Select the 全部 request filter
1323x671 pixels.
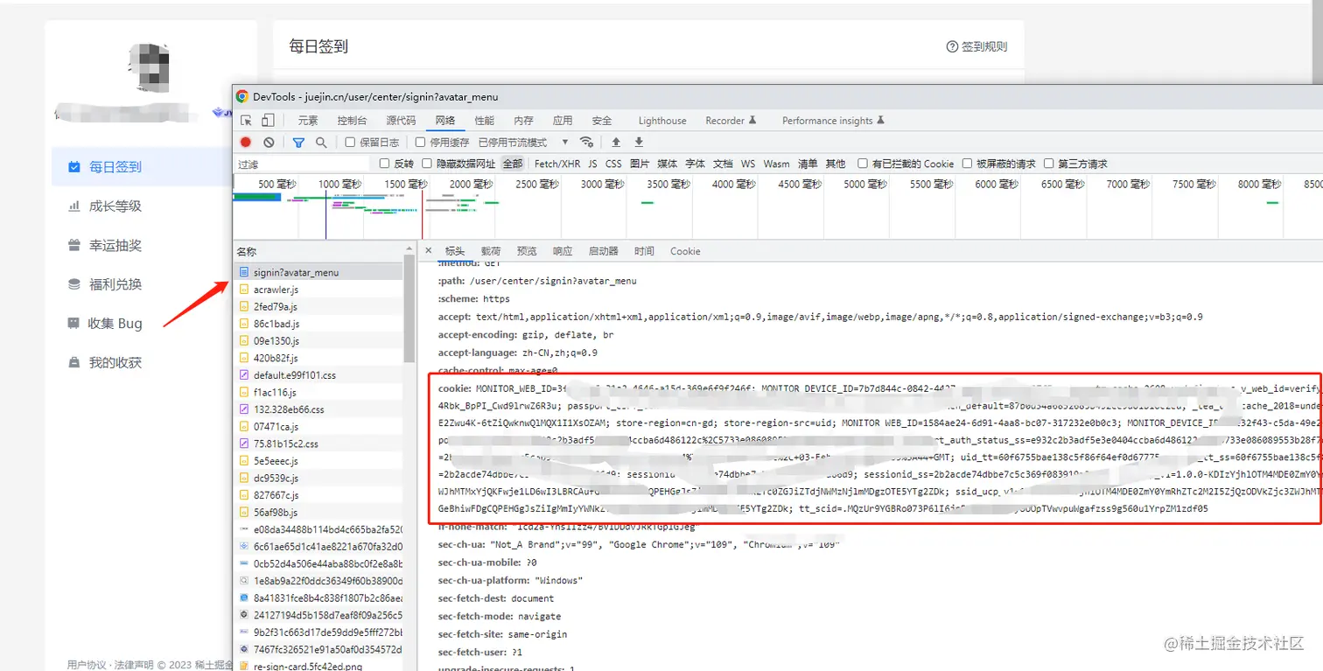click(513, 164)
